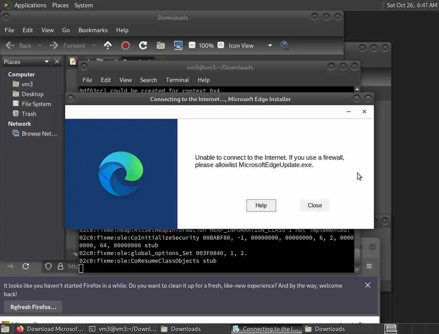Open the Edit menu in terminal window
Viewport: 439px width, 334px height.
tap(106, 80)
